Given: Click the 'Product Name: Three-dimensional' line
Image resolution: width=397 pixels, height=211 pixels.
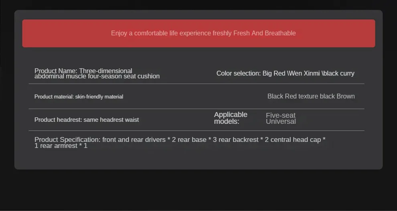Looking at the screenshot, I should coord(83,71).
